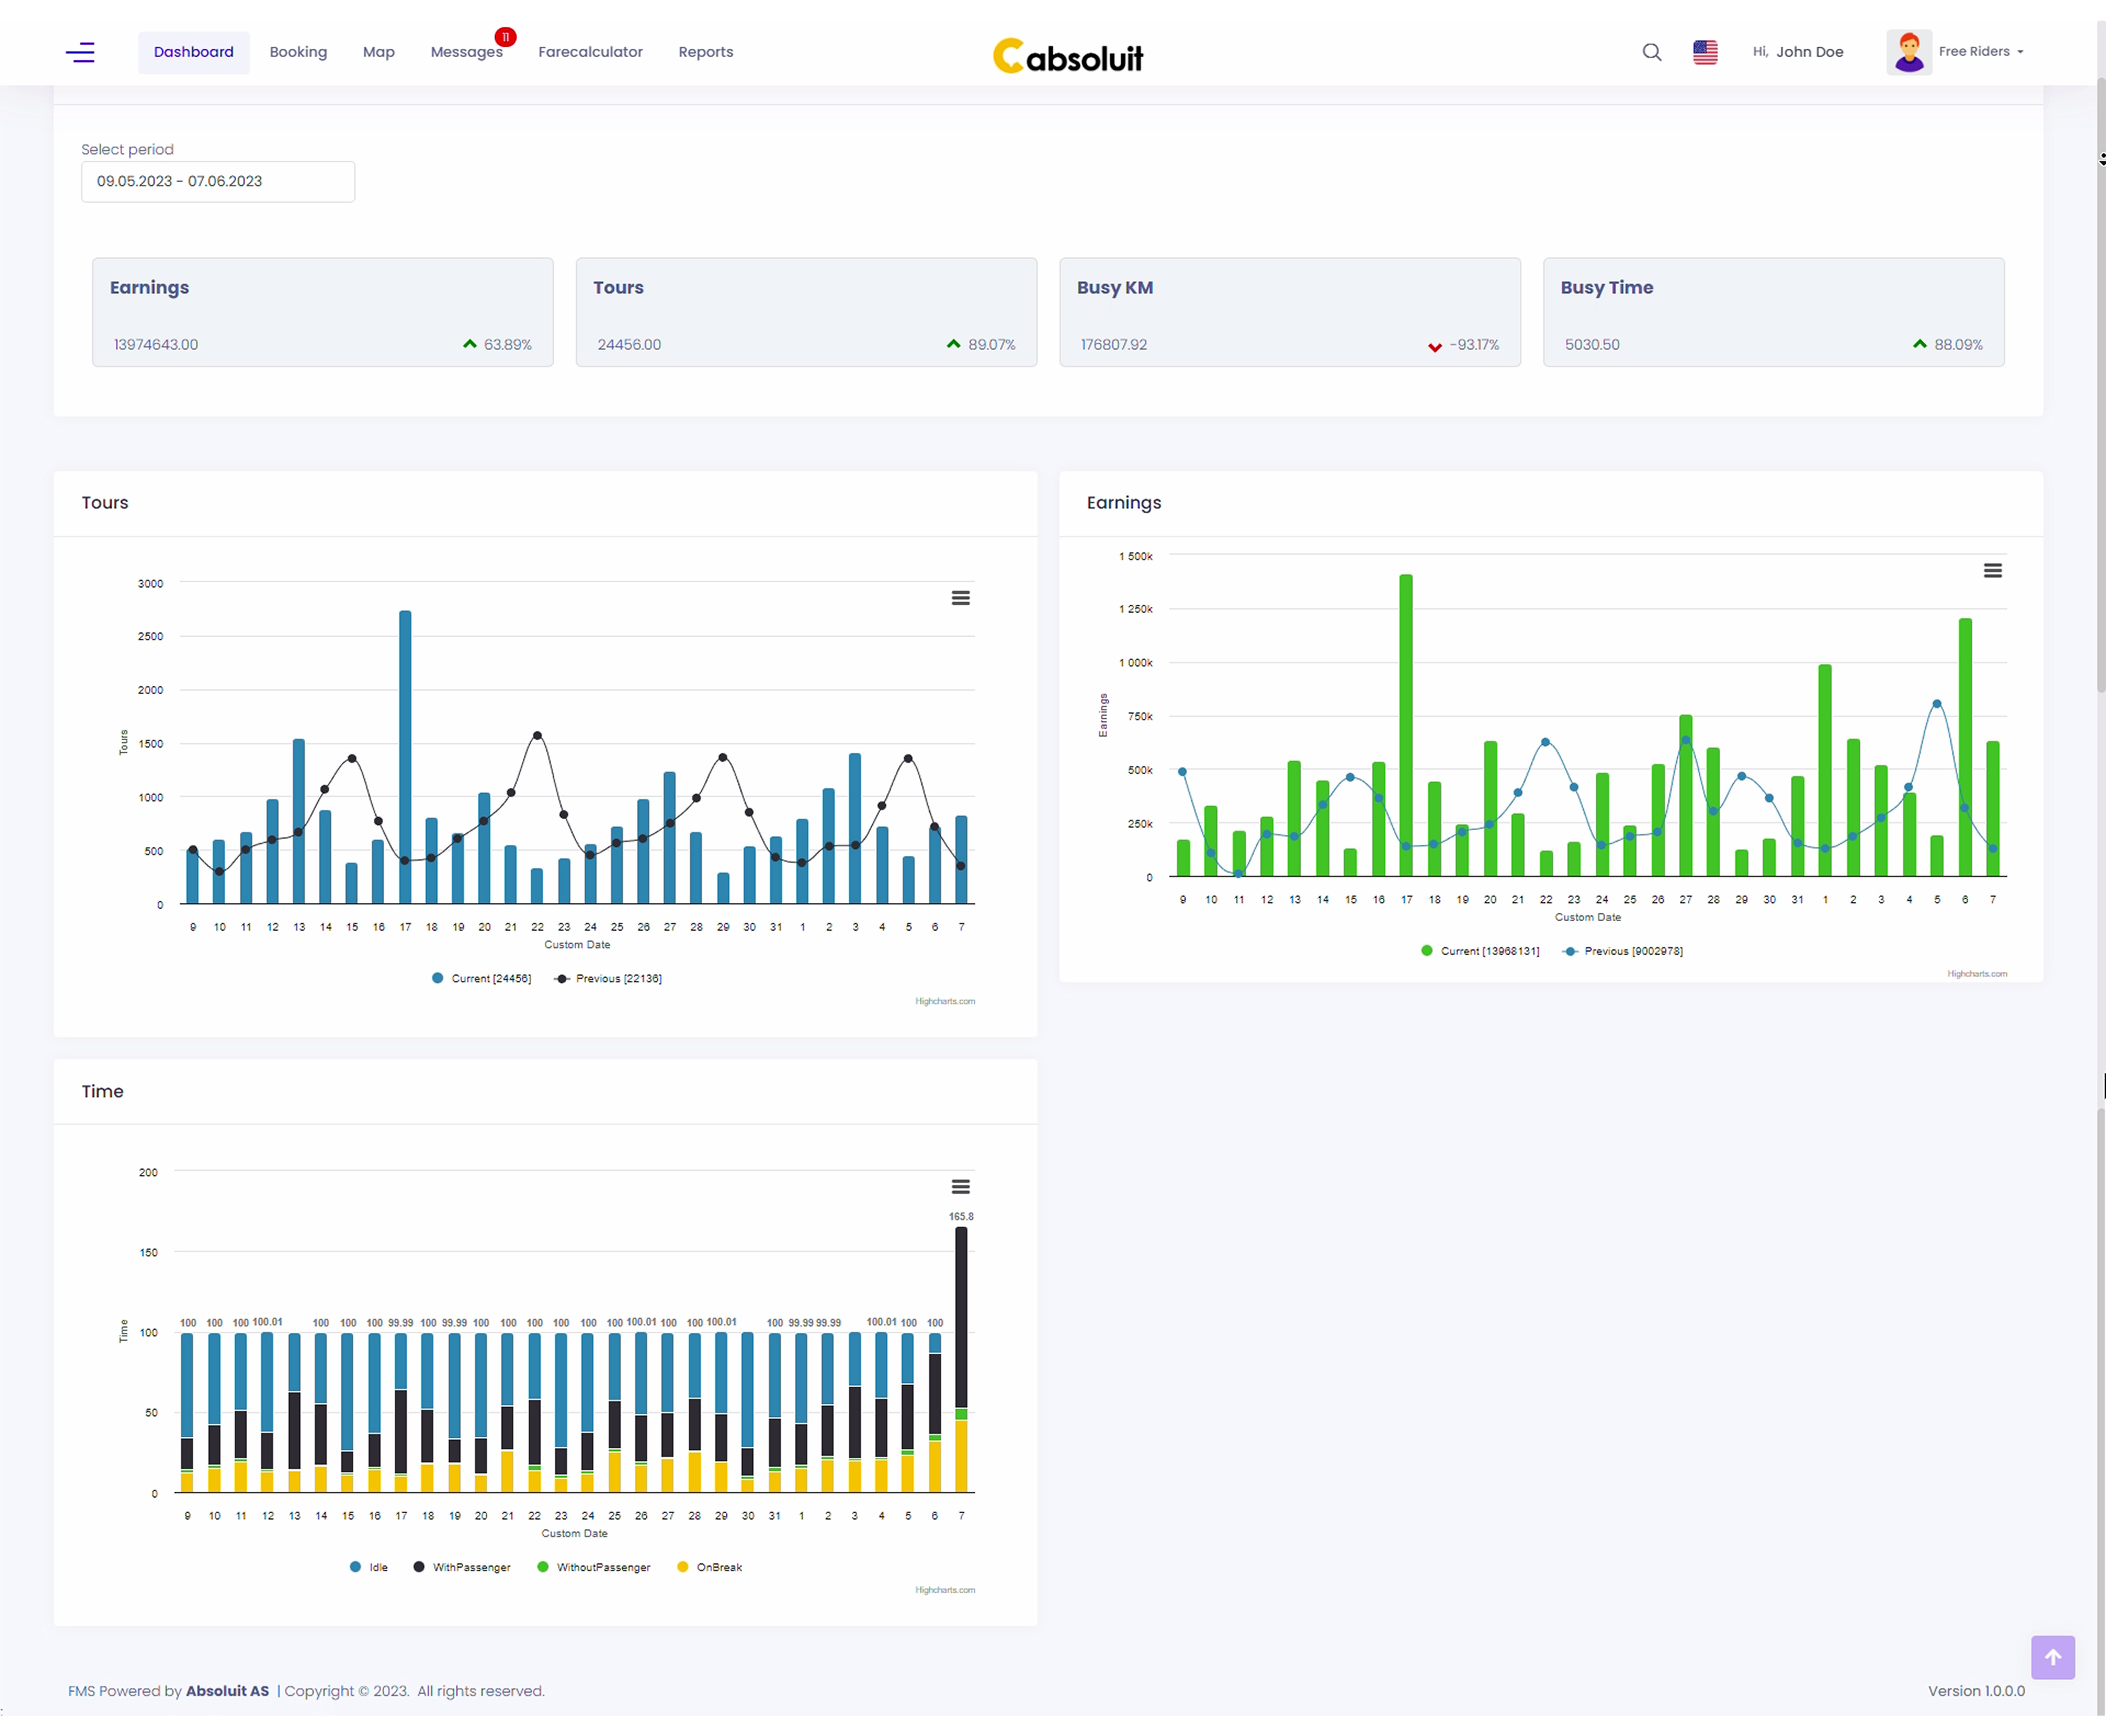This screenshot has width=2106, height=1736.
Task: Click the Cabsoluit logo
Action: click(x=1066, y=55)
